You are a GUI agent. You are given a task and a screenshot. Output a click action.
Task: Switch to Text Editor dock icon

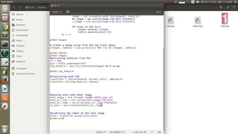[5, 62]
